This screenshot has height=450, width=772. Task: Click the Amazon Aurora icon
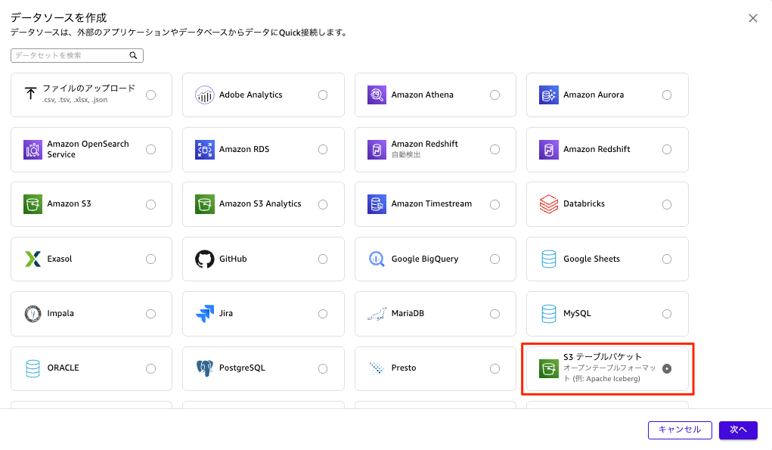tap(548, 95)
